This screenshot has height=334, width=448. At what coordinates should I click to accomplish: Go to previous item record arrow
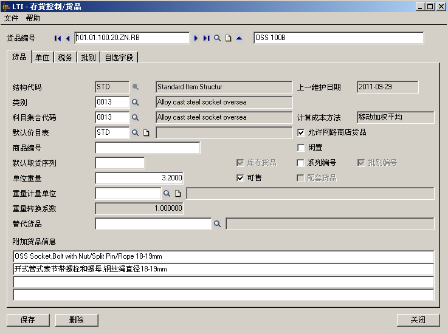coord(67,38)
